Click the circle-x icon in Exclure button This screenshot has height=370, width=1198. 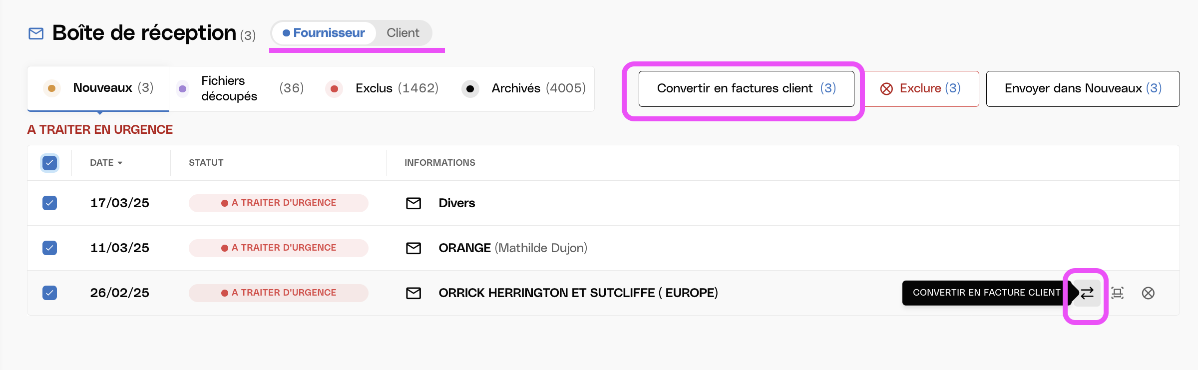(x=886, y=89)
